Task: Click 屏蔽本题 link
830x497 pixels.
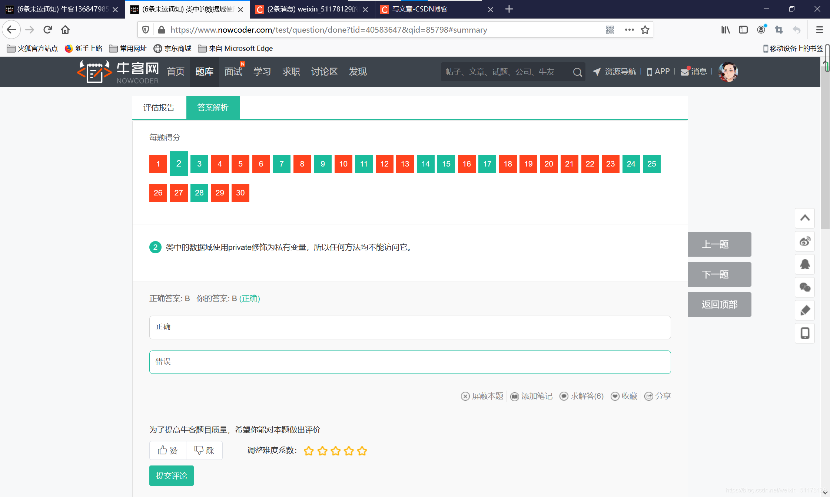Action: click(482, 396)
